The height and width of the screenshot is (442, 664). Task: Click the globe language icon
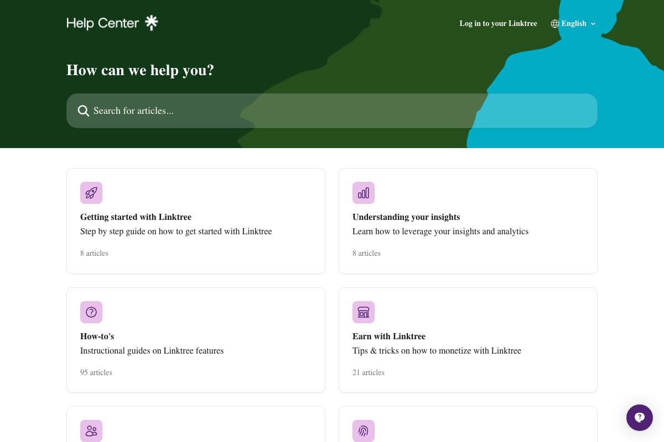pos(555,24)
